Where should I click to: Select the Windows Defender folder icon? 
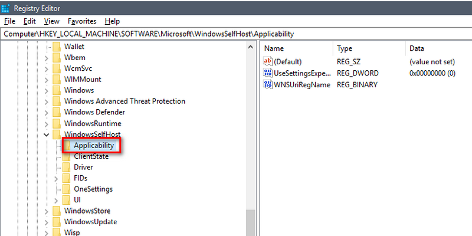coord(57,112)
